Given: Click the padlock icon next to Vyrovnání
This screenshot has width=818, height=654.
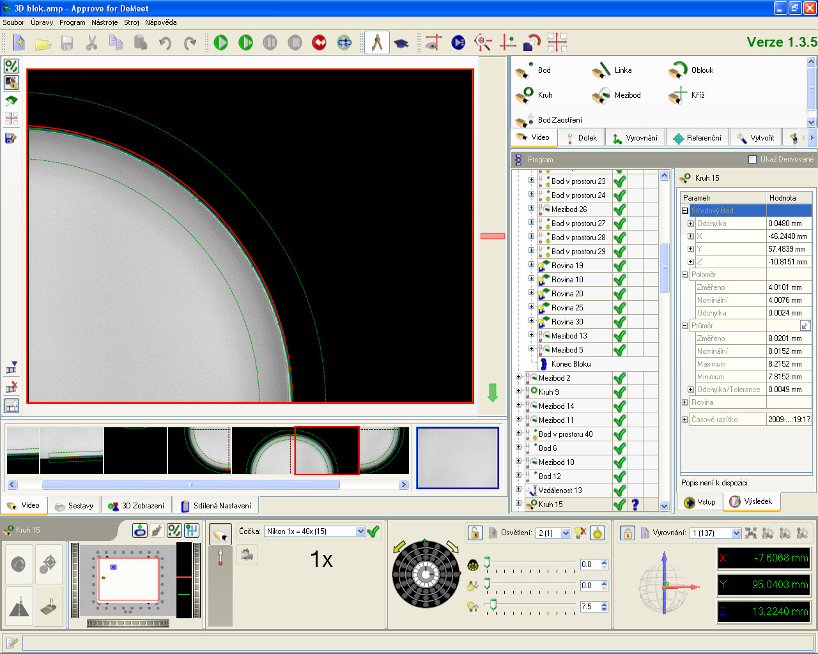Looking at the screenshot, I should pos(628,533).
